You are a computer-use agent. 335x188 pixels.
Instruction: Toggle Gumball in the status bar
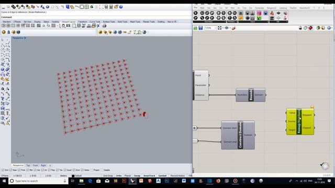(x=162, y=176)
